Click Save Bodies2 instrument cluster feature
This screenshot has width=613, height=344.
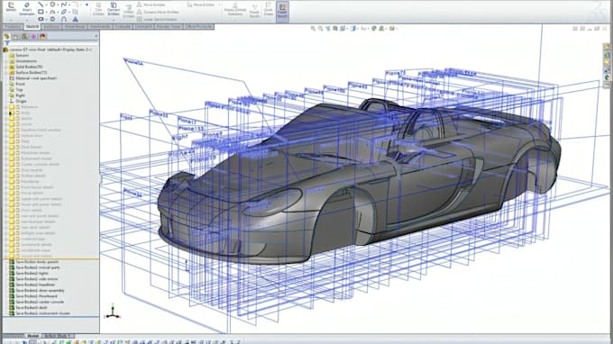click(x=39, y=313)
